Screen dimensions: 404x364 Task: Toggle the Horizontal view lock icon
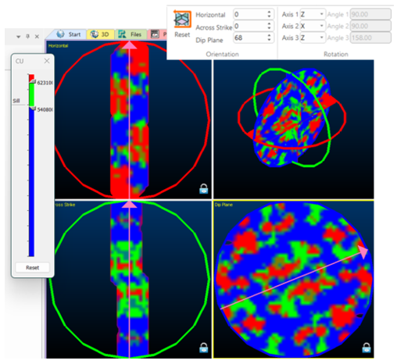(204, 189)
